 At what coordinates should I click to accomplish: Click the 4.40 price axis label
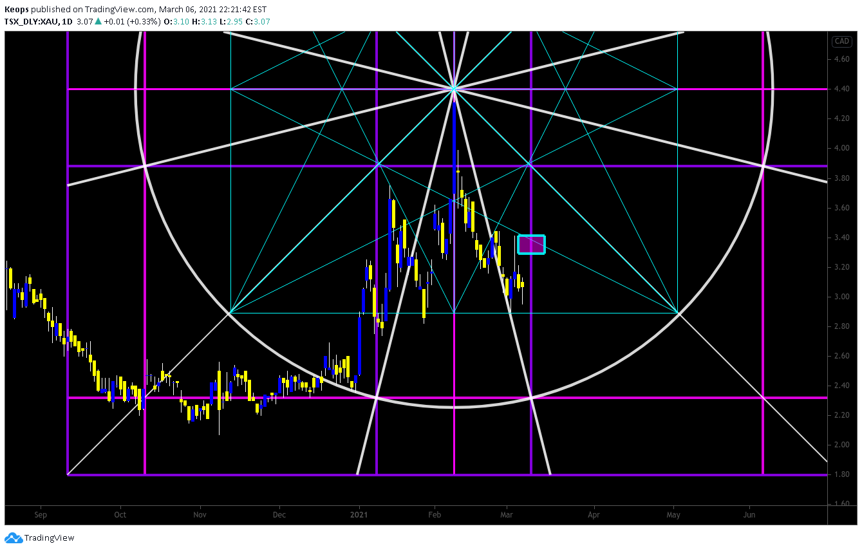click(841, 89)
